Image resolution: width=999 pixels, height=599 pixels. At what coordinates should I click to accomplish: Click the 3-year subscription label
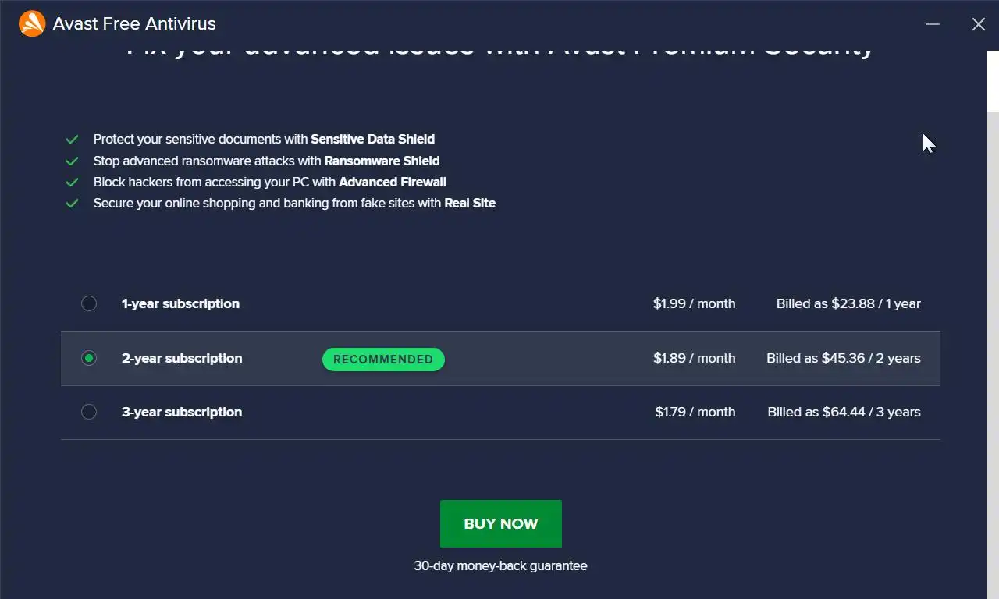pos(182,412)
